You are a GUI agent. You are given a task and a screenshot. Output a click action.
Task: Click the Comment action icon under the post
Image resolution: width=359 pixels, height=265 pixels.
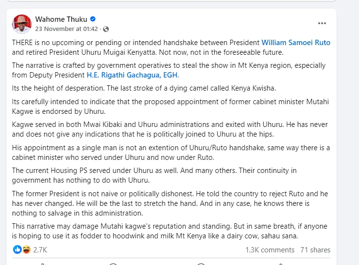(113, 264)
